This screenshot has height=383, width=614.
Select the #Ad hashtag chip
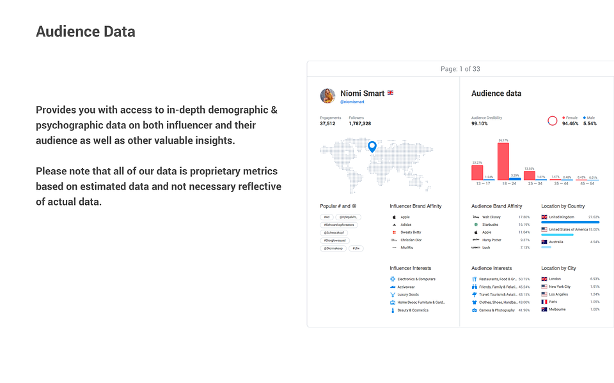point(327,217)
